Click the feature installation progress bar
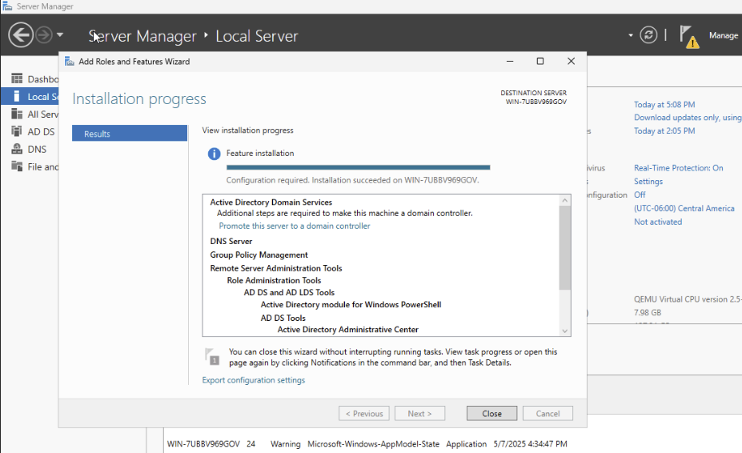Screen dimensions: 742x453 pos(358,167)
